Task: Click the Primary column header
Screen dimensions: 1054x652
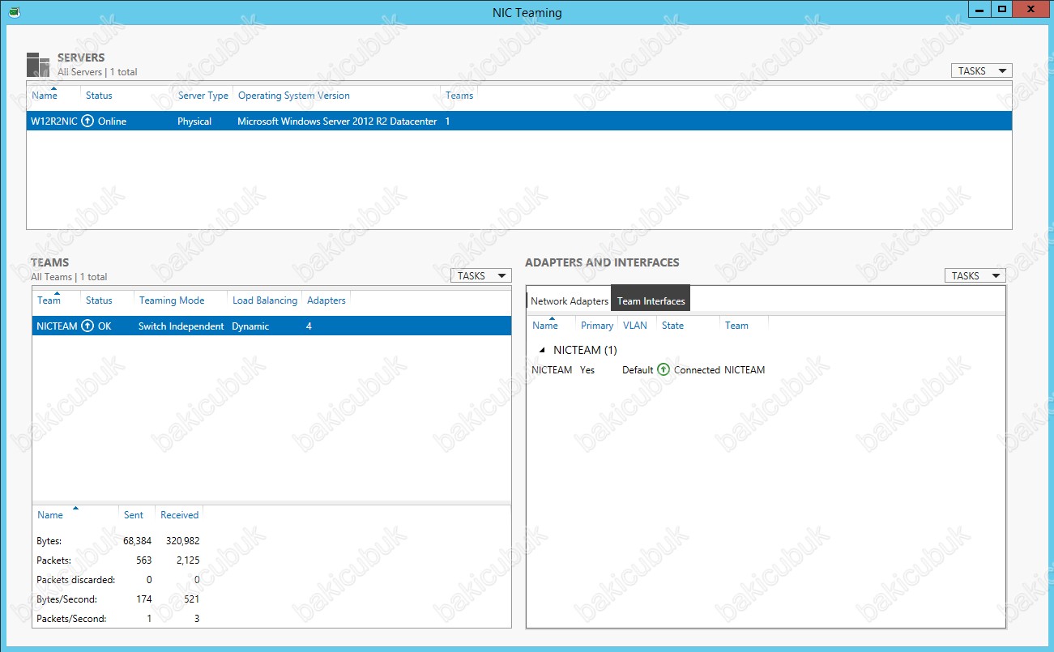Action: pos(597,326)
